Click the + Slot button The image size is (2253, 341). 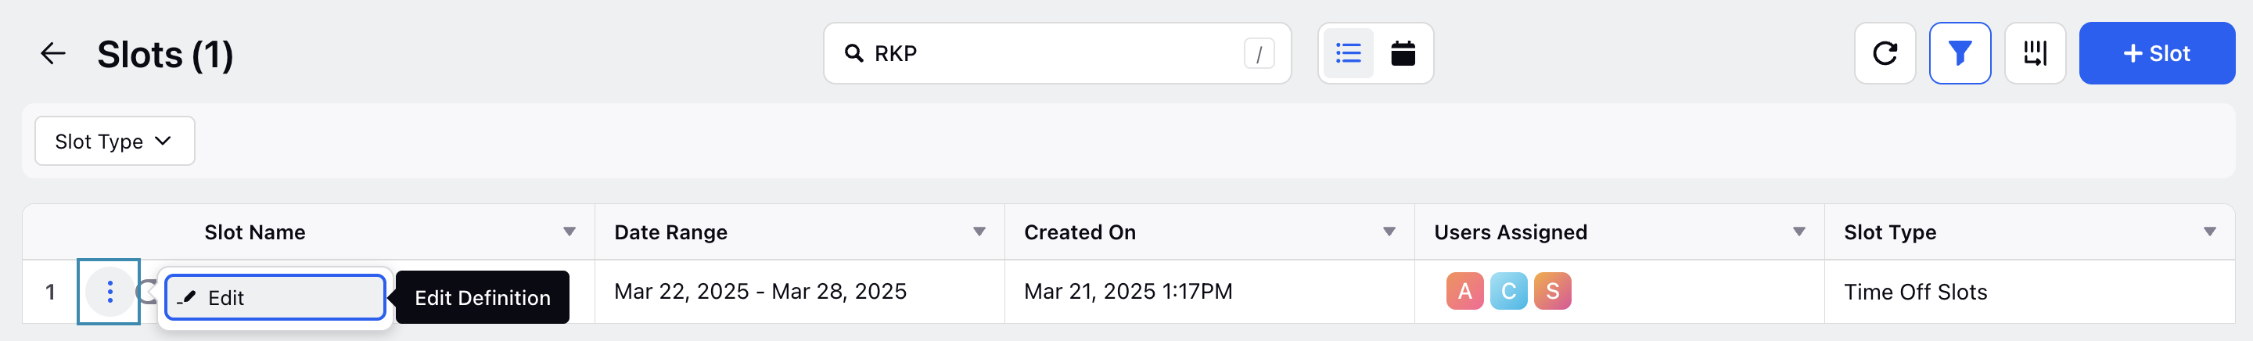pyautogui.click(x=2157, y=53)
